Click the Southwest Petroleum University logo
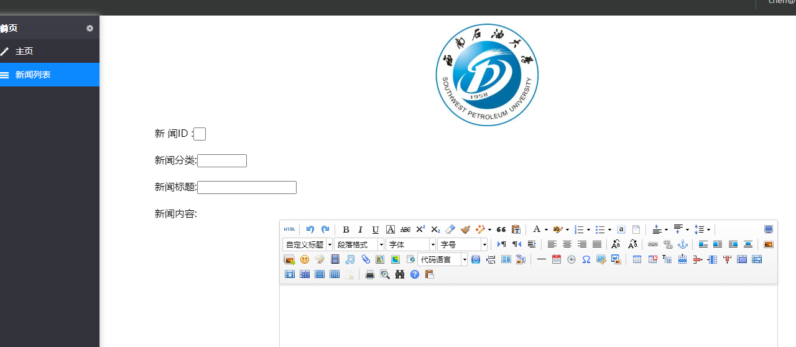Viewport: 796px width, 347px height. coord(487,75)
